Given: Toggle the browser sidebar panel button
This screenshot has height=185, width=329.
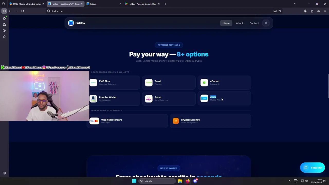Looking at the screenshot, I should pyautogui.click(x=4, y=11).
